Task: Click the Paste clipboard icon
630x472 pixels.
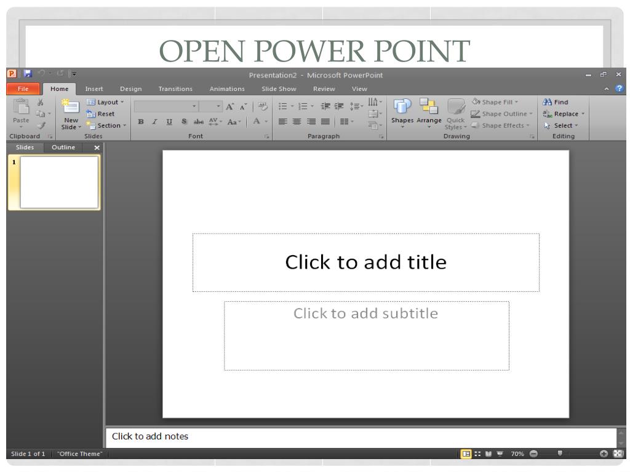Action: click(x=21, y=106)
